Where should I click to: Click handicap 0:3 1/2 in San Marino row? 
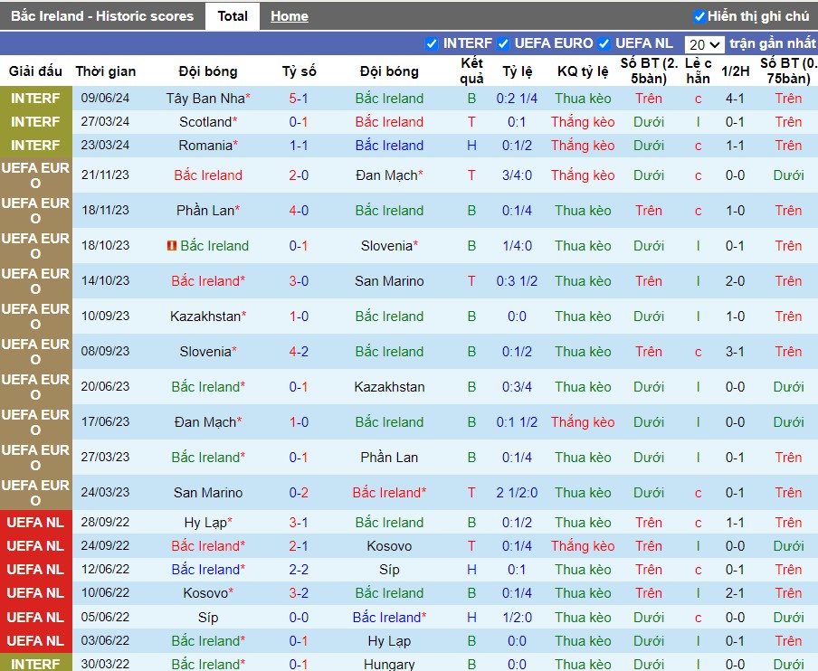[x=517, y=280]
